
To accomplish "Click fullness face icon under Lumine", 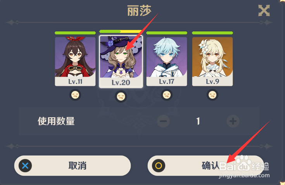I will point(212,95).
